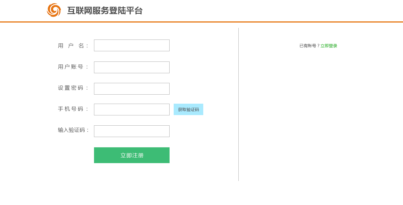
Task: Select the 设置密码 label
Action: click(x=73, y=88)
